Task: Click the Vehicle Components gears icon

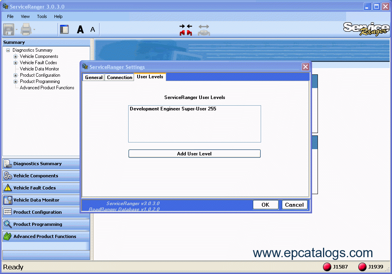Action: 8,176
